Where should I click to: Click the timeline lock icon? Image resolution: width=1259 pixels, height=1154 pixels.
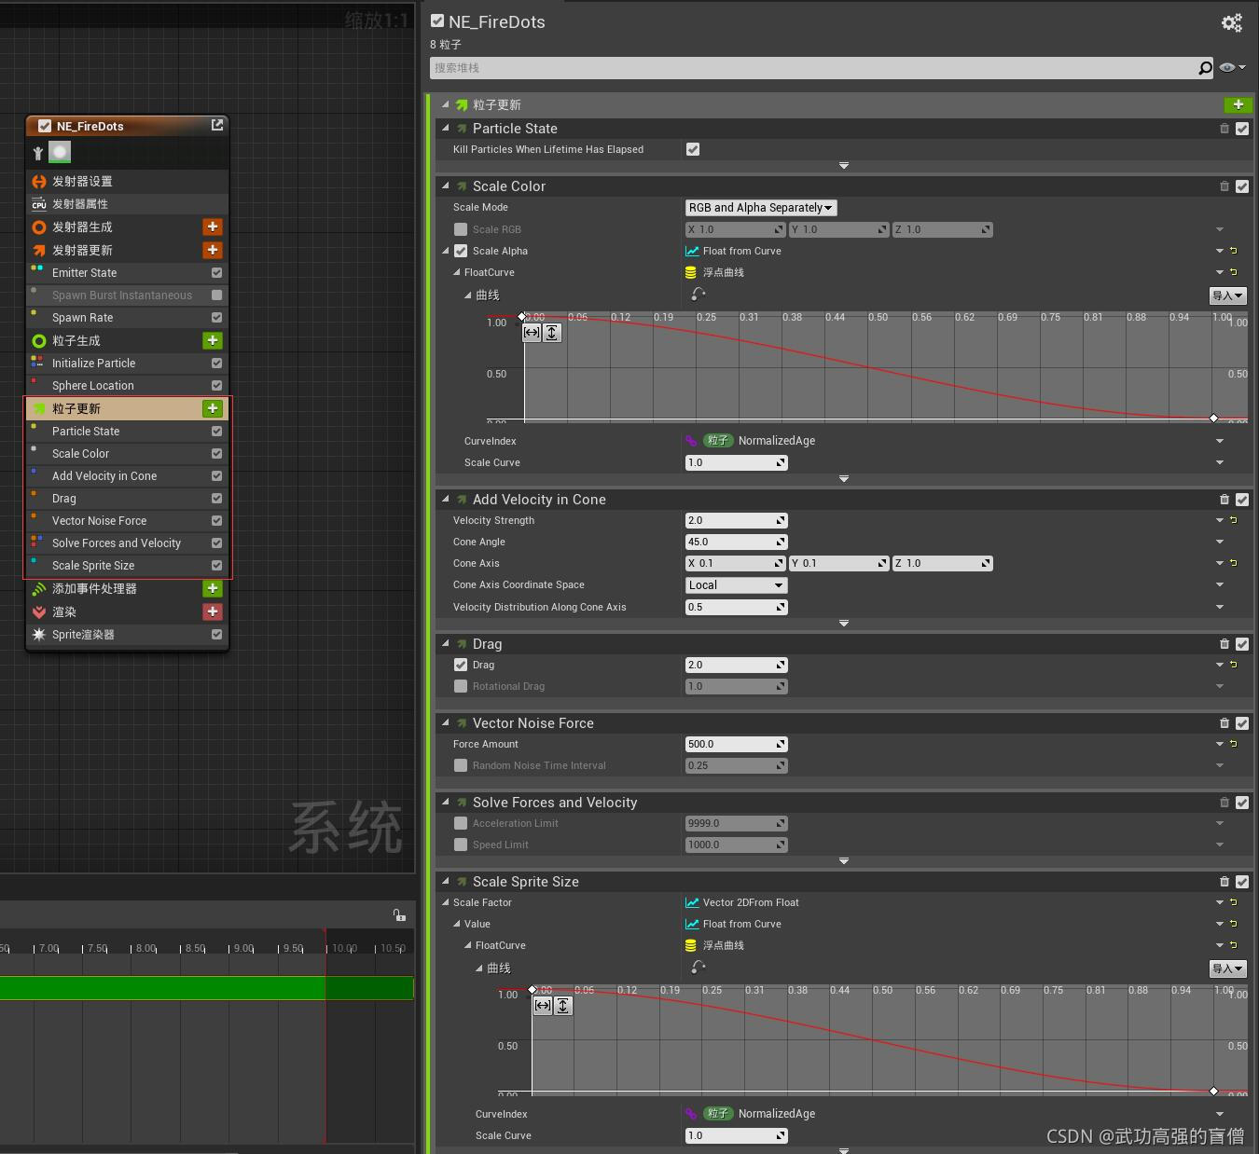[399, 915]
